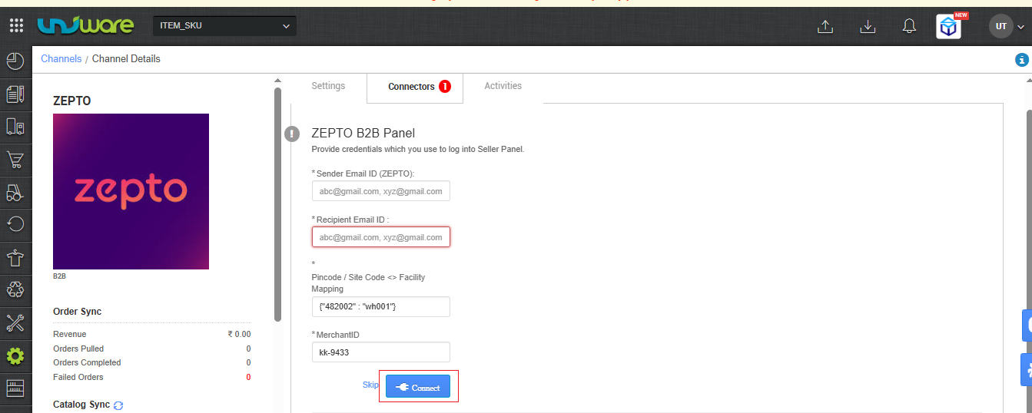
Task: Open the returns circular arrow sidebar icon
Action: pos(15,224)
